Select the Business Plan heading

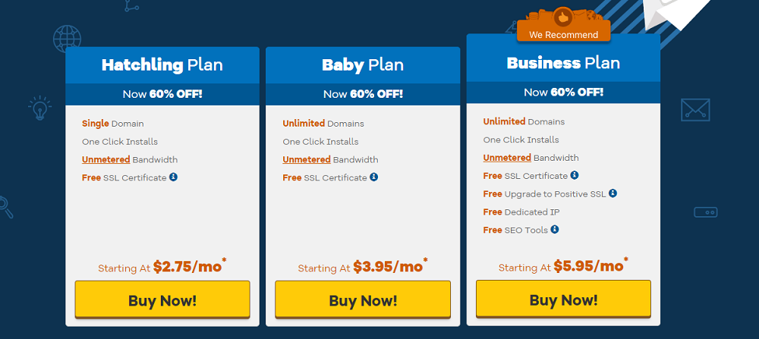(x=563, y=62)
